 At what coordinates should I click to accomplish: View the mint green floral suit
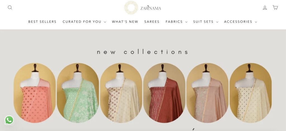[78, 93]
